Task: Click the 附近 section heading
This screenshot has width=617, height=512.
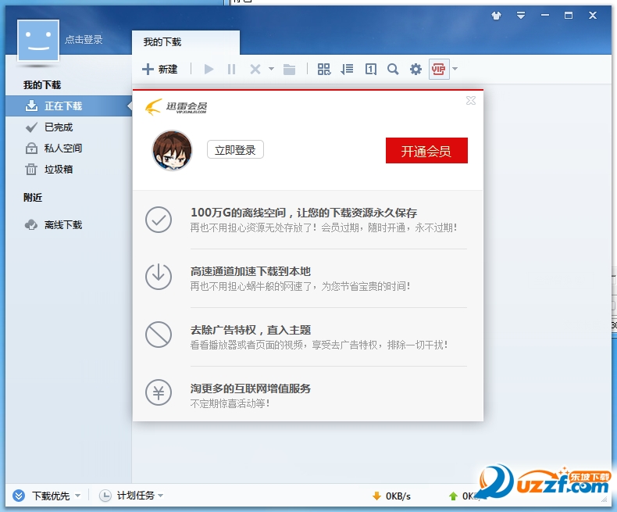Action: pos(33,197)
